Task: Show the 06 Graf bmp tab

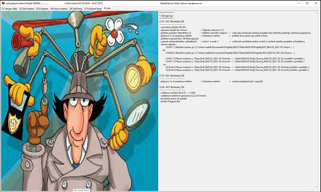Action: 76,8
